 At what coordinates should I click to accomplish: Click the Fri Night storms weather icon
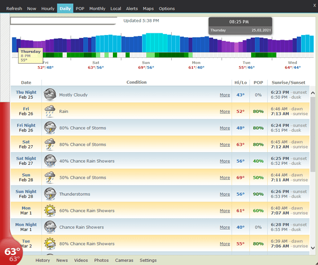click(50, 128)
